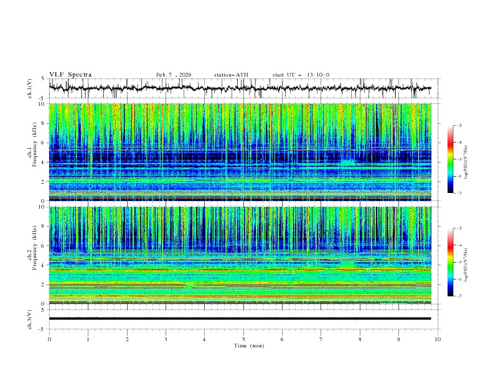The height and width of the screenshot is (381, 493).
Task: Click the "ch.1(V)" label of the top panel
Action: pos(31,88)
